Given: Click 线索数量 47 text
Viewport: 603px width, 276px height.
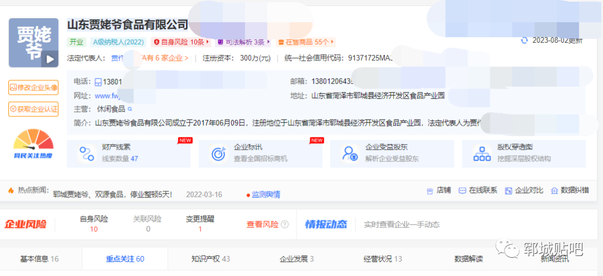Looking at the screenshot, I should click(x=120, y=159).
